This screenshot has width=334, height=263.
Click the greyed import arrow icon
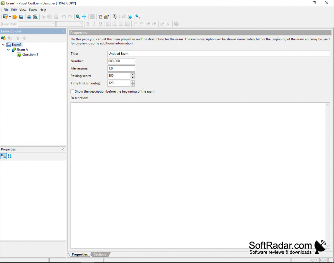124,17
